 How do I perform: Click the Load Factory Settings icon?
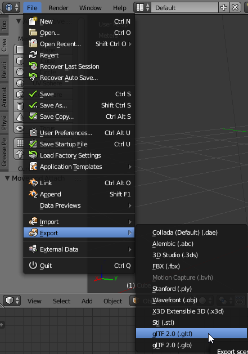click(33, 155)
